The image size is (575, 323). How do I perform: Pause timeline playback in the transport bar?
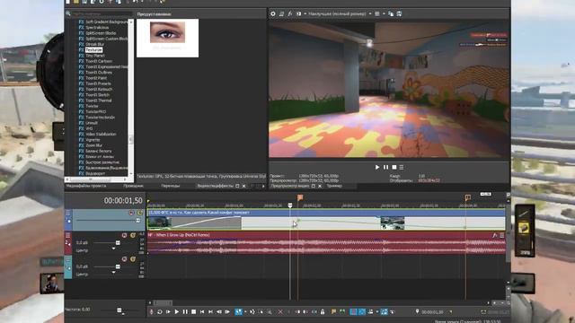pyautogui.click(x=185, y=311)
